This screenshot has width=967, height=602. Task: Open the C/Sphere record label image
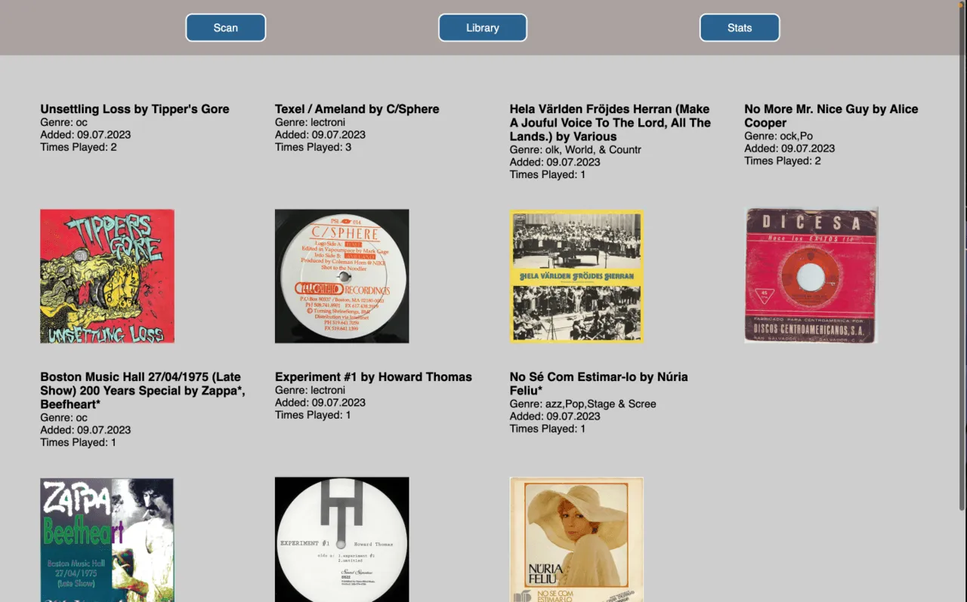342,276
